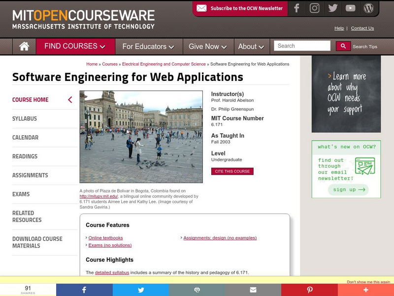Open the OCW Instagram icon in header

click(314, 8)
